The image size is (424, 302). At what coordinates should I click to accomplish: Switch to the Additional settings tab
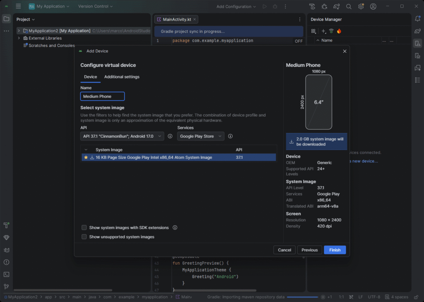coord(122,77)
